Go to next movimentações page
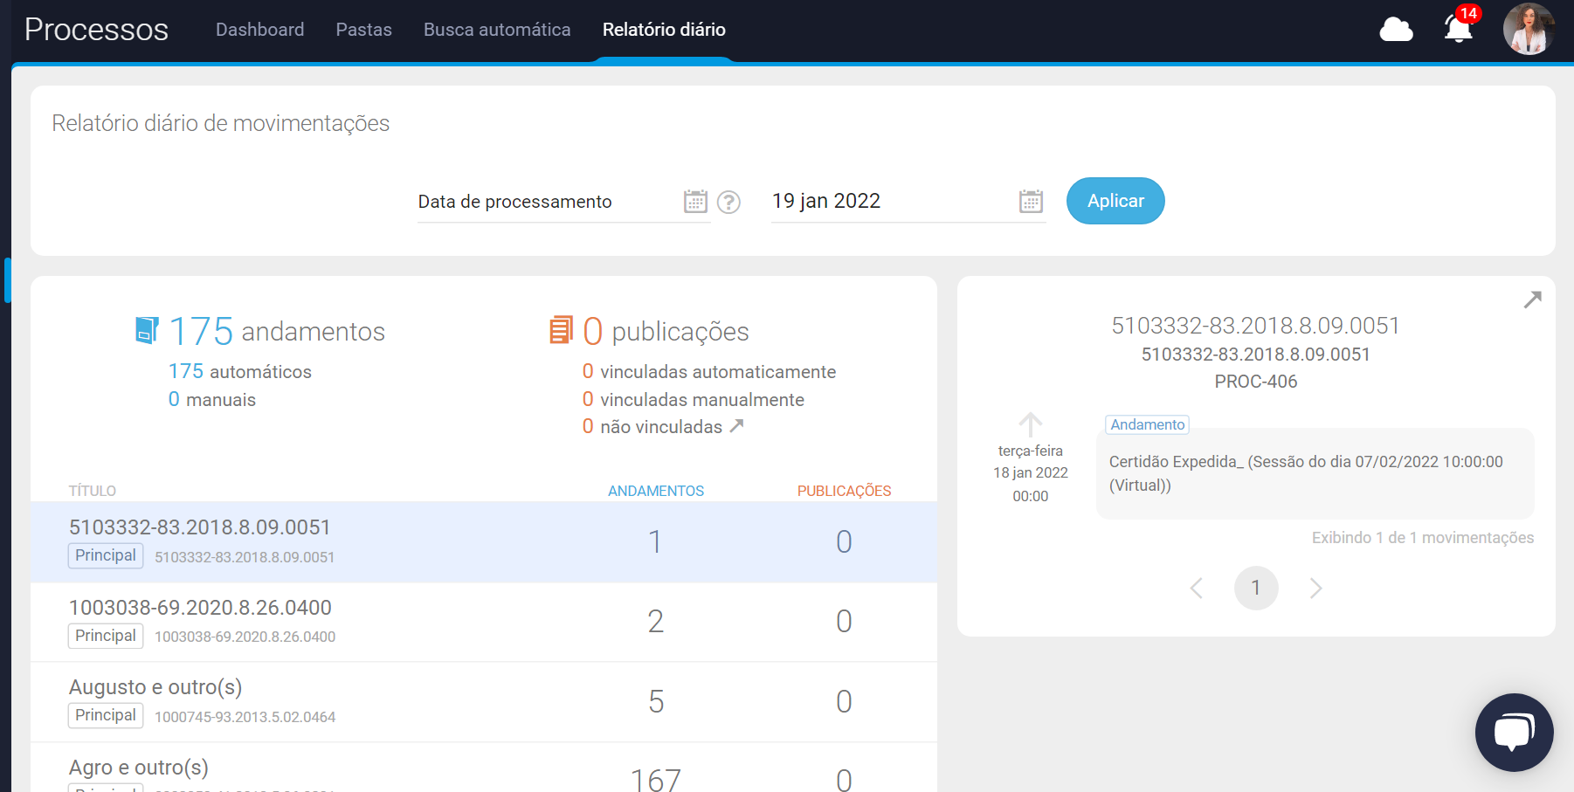 (1315, 589)
